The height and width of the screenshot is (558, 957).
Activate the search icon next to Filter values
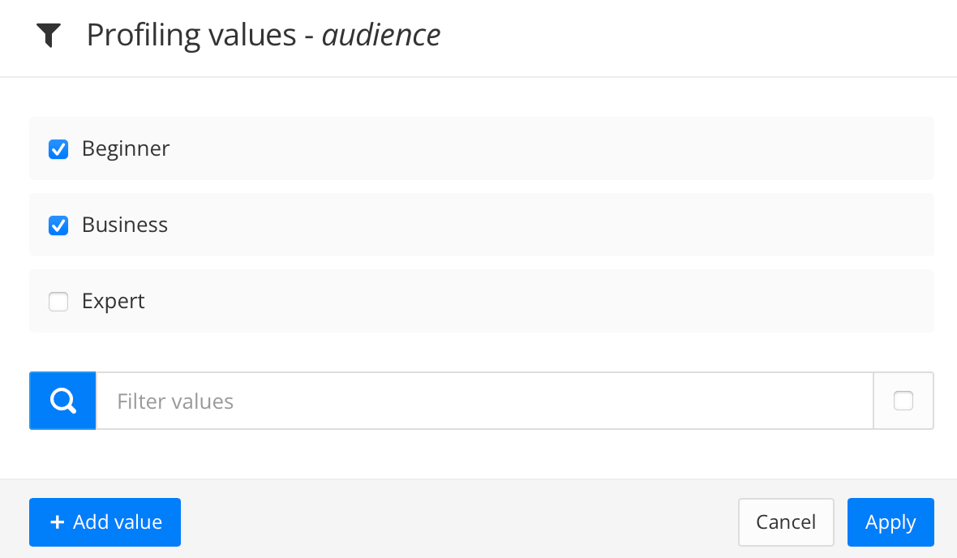(62, 400)
